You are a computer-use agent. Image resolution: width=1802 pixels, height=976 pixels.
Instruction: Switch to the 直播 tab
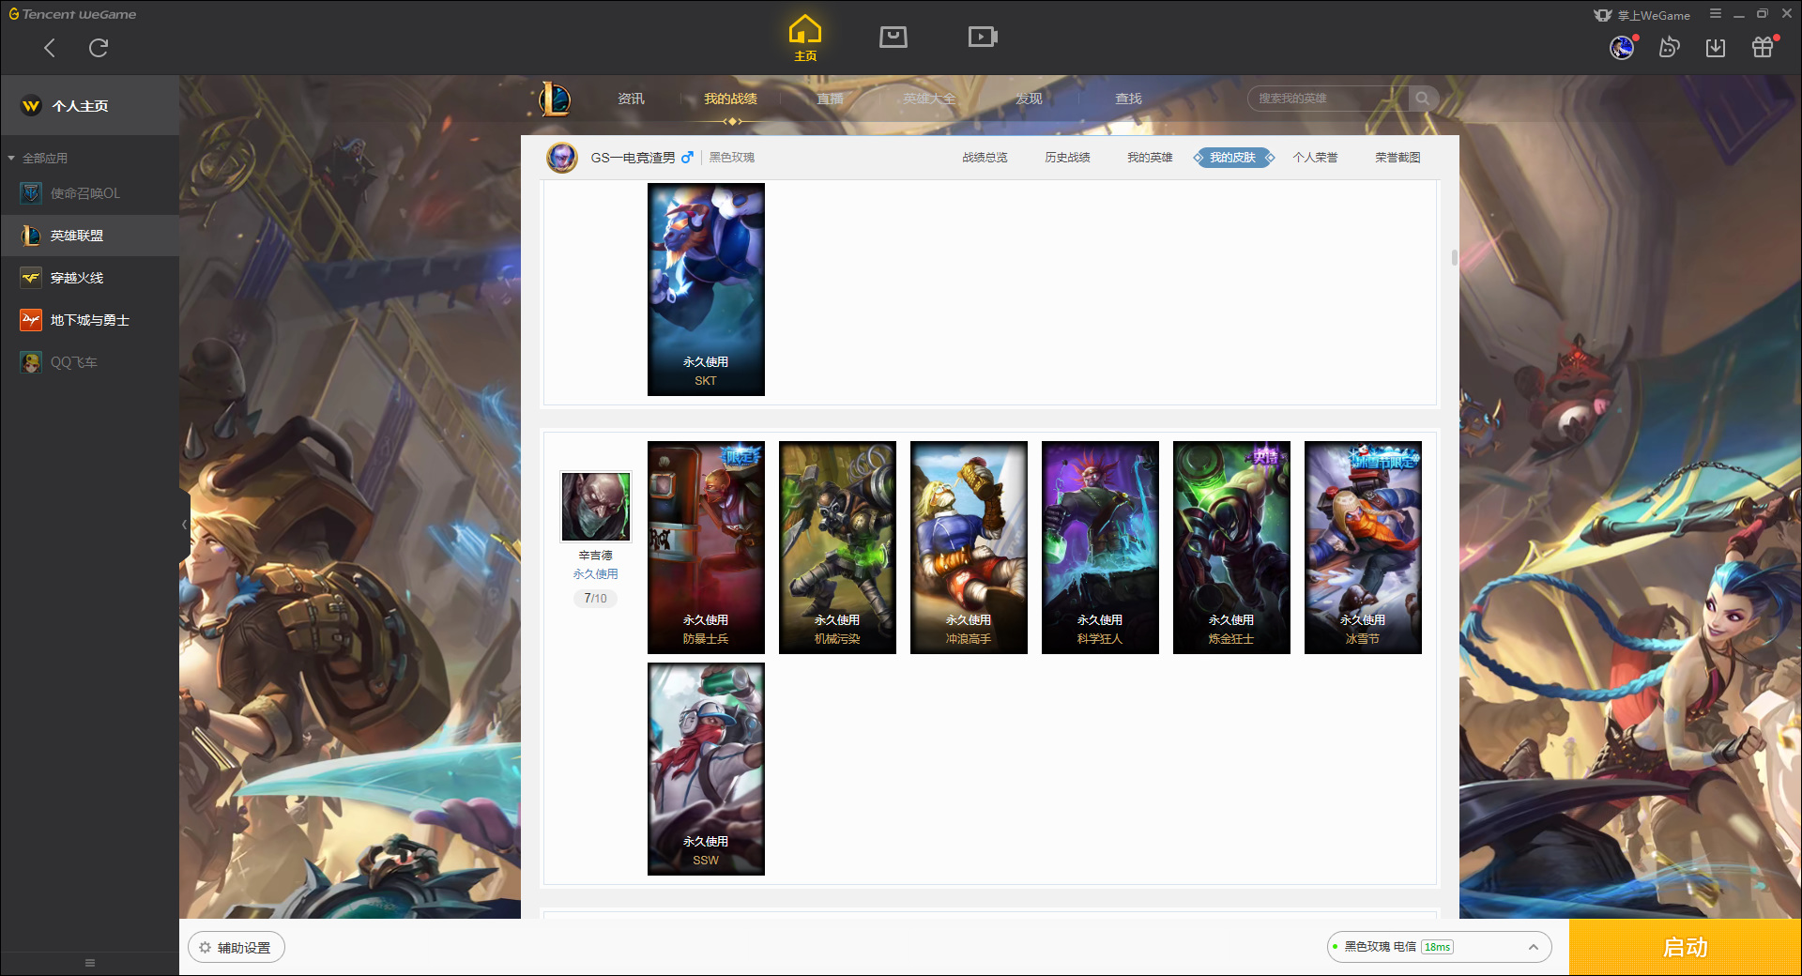point(830,99)
